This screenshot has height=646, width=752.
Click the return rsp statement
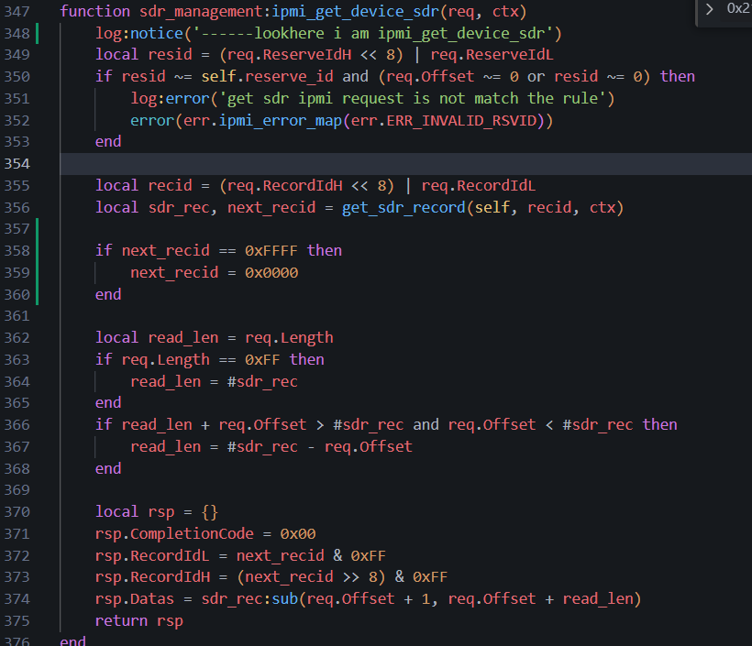(139, 620)
